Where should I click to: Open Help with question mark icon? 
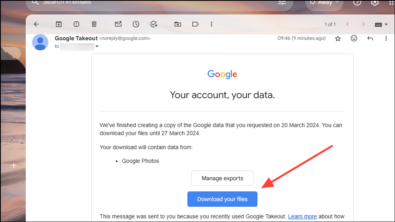[357, 2]
